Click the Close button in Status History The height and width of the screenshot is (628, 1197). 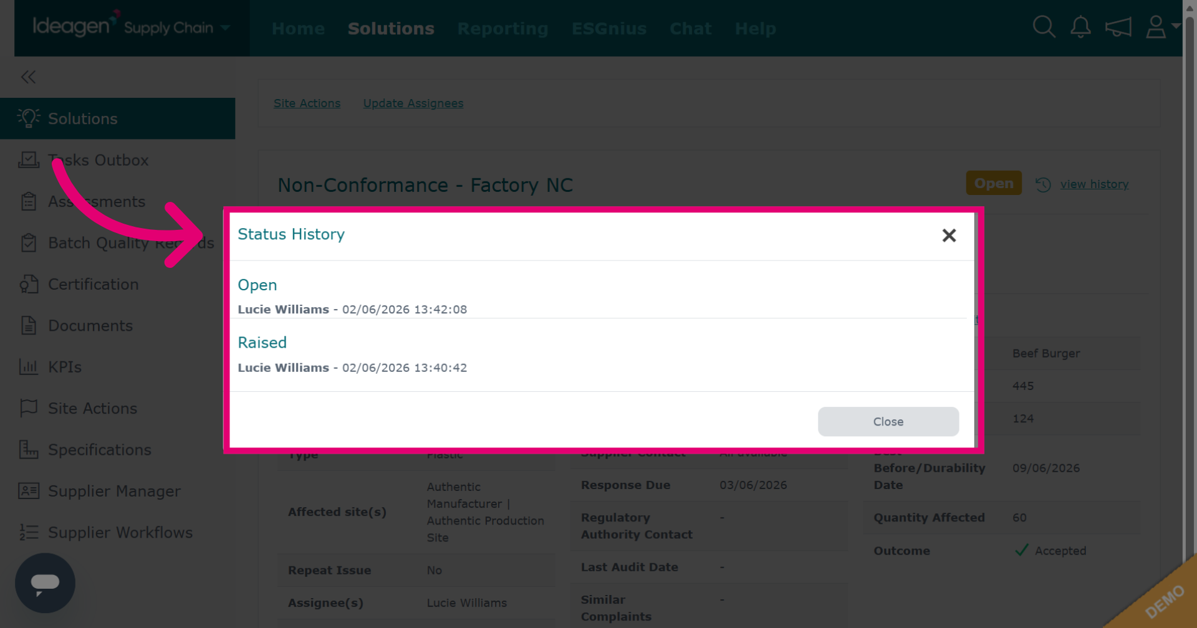888,422
